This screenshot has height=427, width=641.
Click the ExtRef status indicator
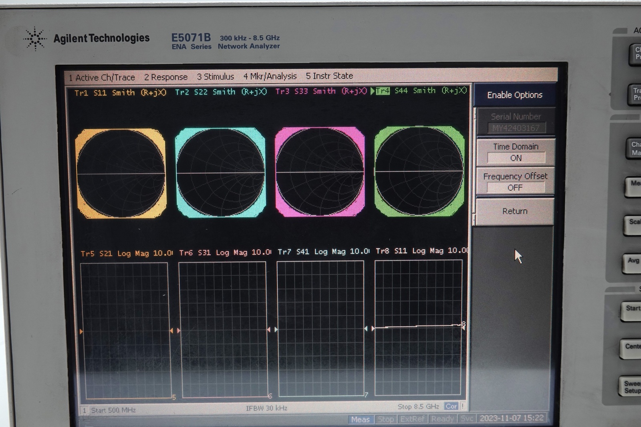(x=412, y=419)
